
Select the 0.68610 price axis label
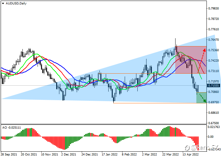point(214,113)
